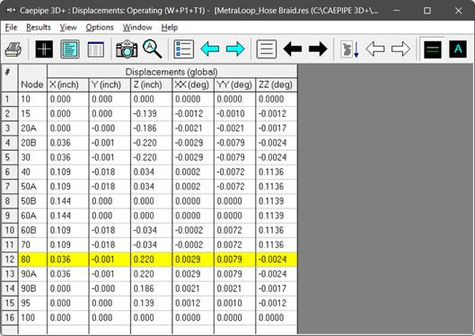Screen dimensions: 475x336
Task: Click the camera snapshot icon
Action: click(x=127, y=49)
